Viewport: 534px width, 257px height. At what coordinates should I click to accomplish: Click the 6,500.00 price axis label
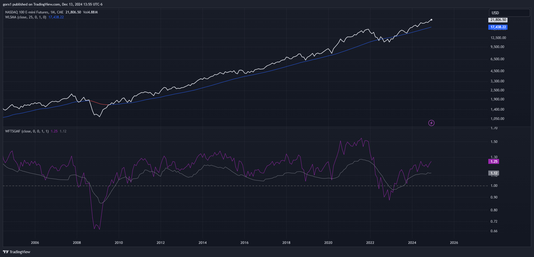[x=497, y=59]
